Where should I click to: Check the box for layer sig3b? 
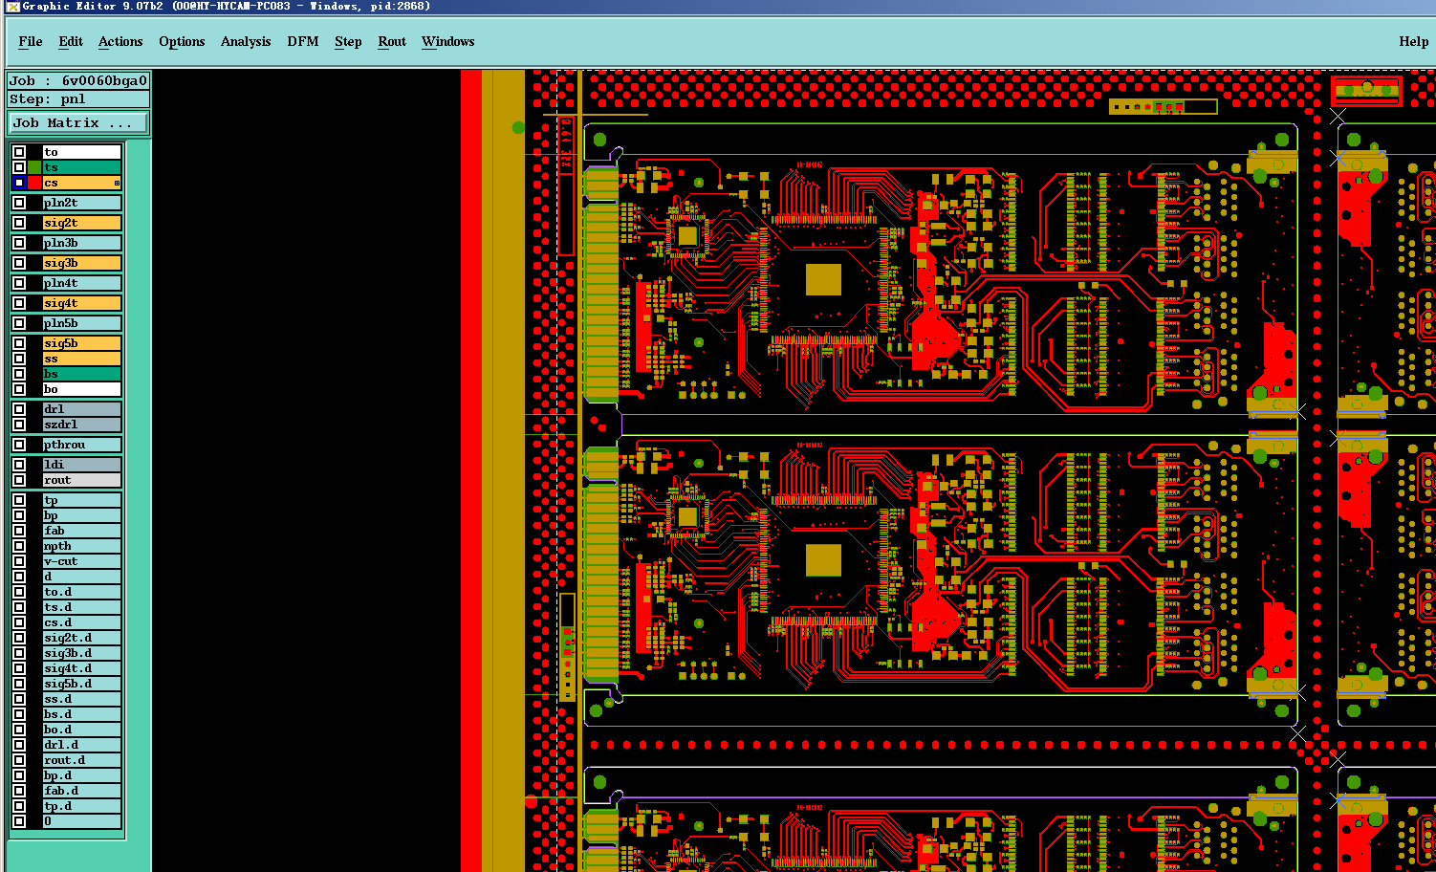pos(19,263)
